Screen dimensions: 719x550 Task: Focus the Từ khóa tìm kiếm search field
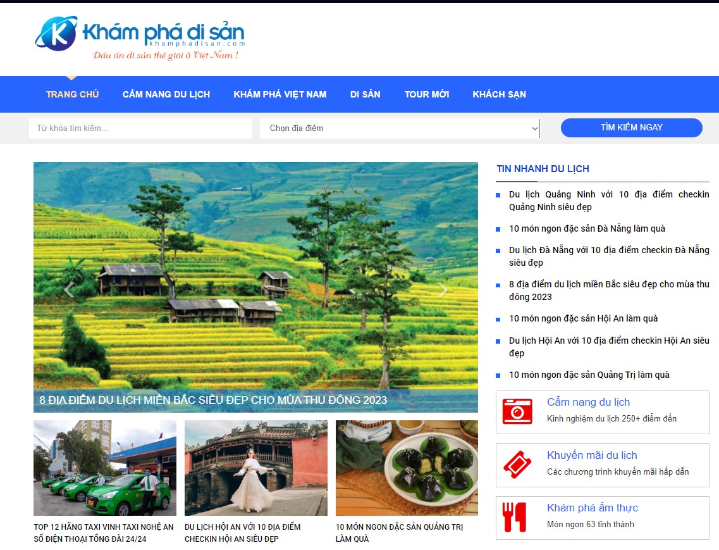140,128
